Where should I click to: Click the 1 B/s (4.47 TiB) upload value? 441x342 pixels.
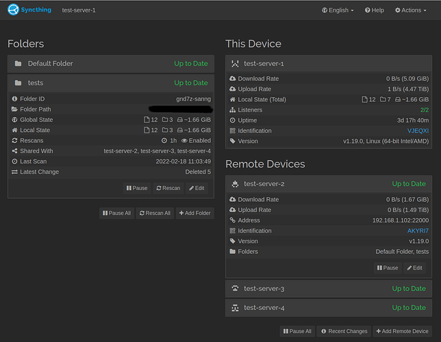pos(408,89)
